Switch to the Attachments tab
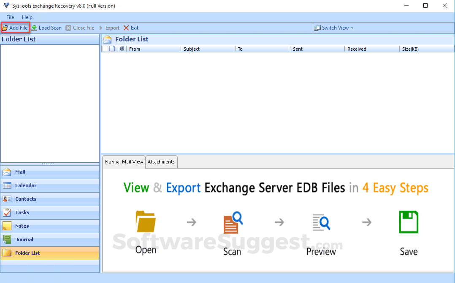455x283 pixels. point(161,162)
